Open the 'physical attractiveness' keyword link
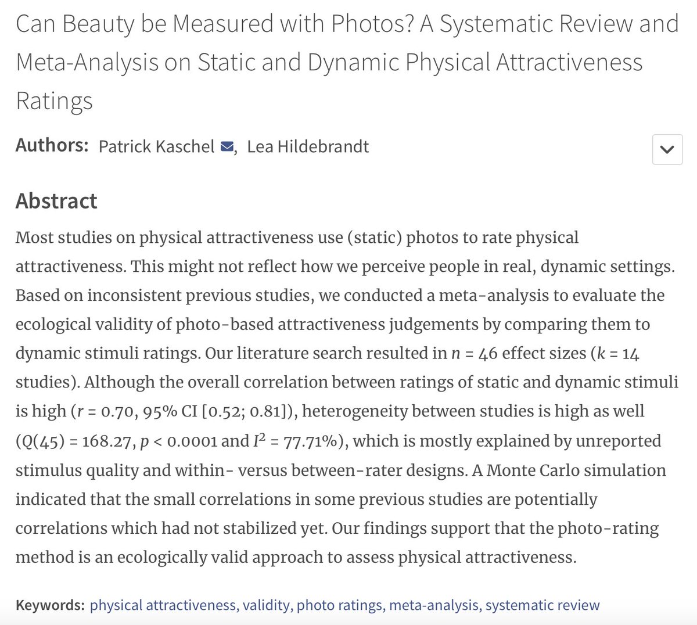This screenshot has height=625, width=697. coord(163,605)
